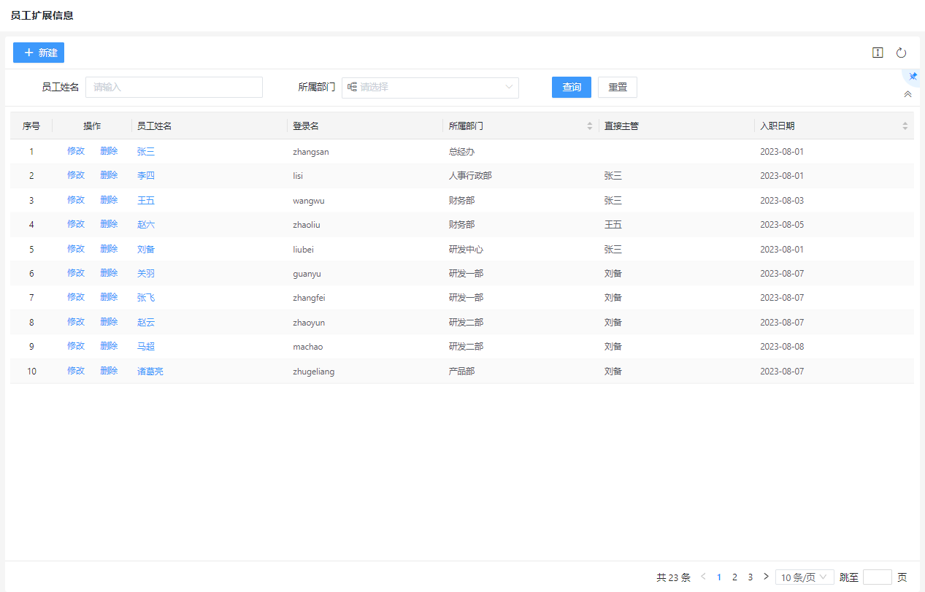Sort by 所属部门 column sort arrows
Image resolution: width=925 pixels, height=592 pixels.
(590, 126)
